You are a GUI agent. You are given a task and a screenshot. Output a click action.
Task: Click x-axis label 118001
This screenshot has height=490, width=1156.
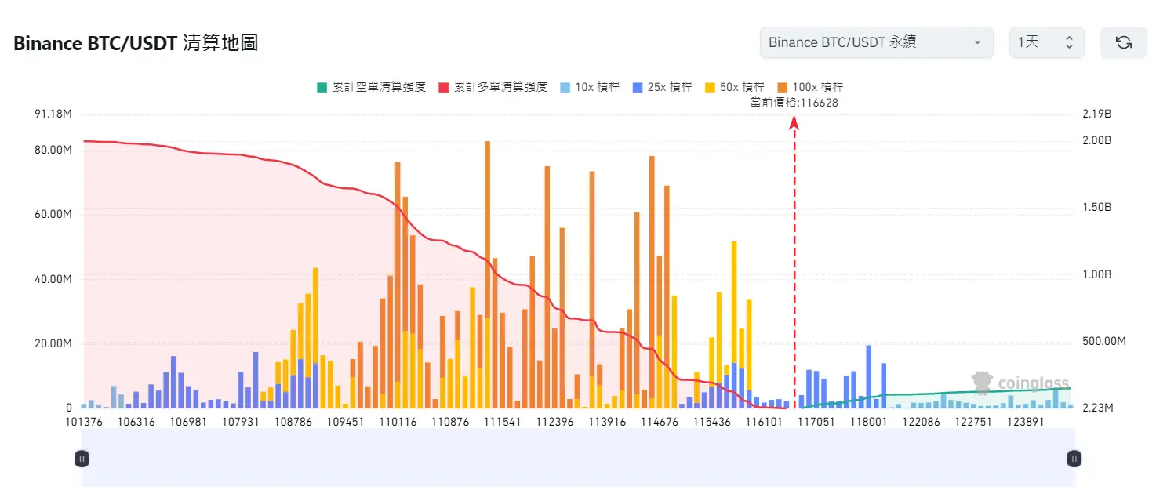pos(868,422)
